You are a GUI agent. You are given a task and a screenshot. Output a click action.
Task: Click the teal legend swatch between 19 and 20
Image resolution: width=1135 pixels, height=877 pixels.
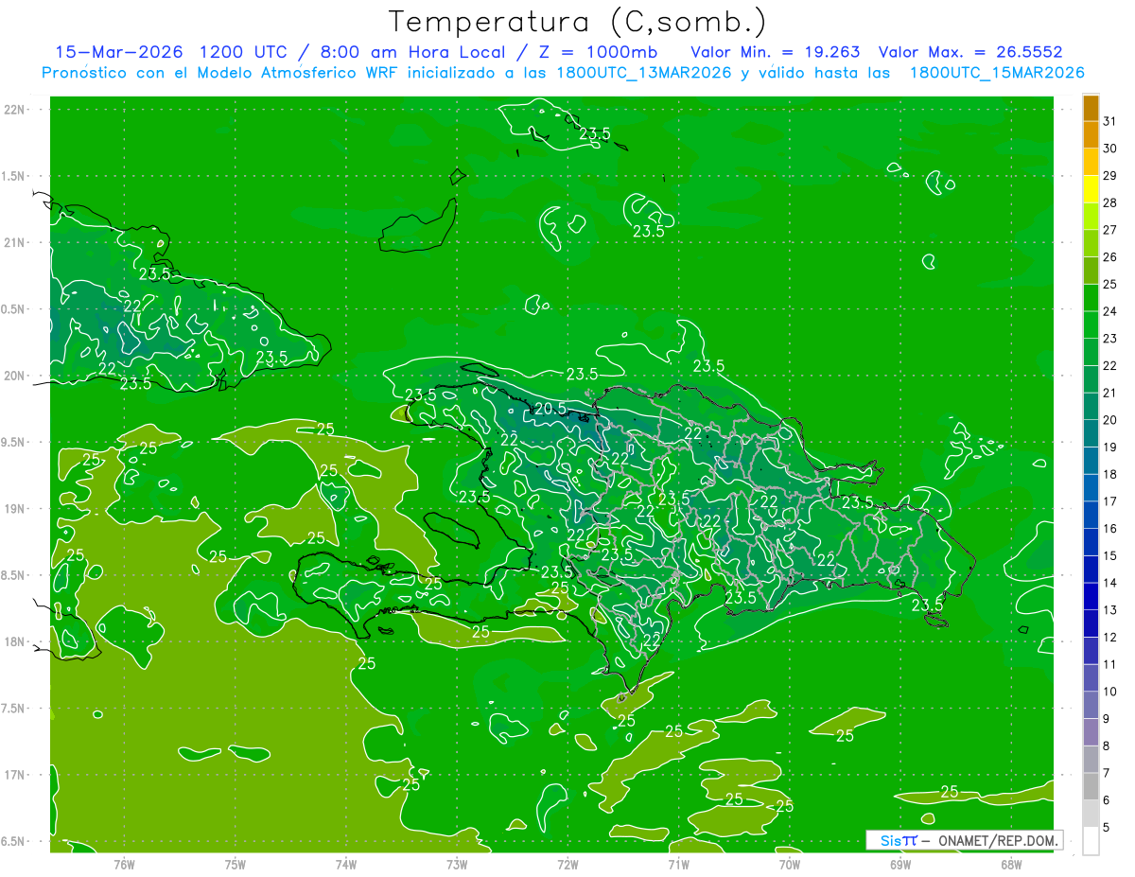coord(1091,433)
